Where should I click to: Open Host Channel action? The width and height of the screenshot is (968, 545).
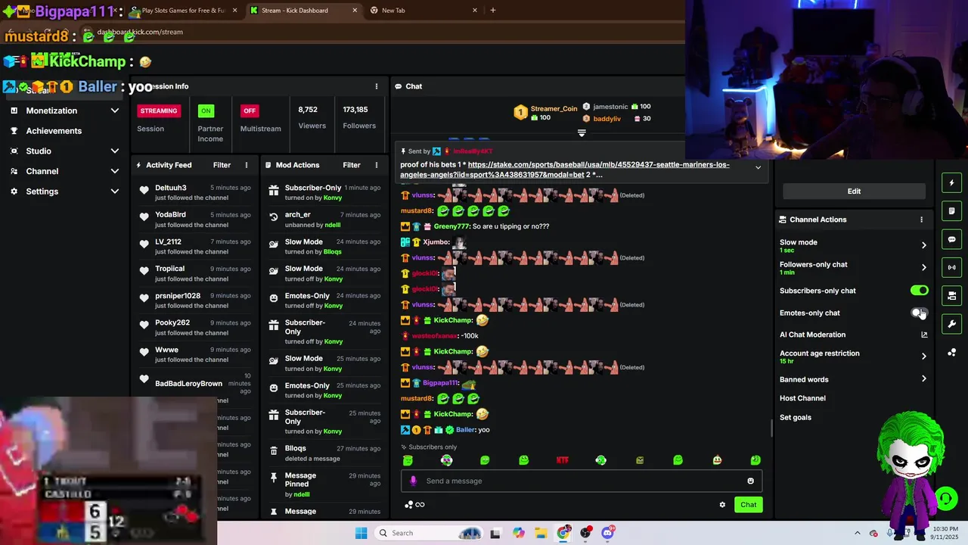pos(802,398)
